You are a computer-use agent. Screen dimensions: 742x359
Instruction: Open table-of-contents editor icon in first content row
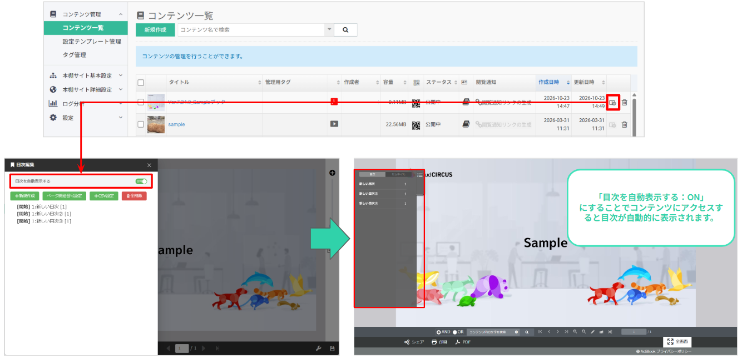(x=612, y=102)
